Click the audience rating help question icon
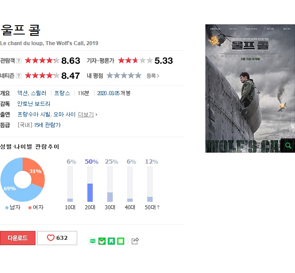The width and height of the screenshot is (295, 273). click(x=19, y=61)
